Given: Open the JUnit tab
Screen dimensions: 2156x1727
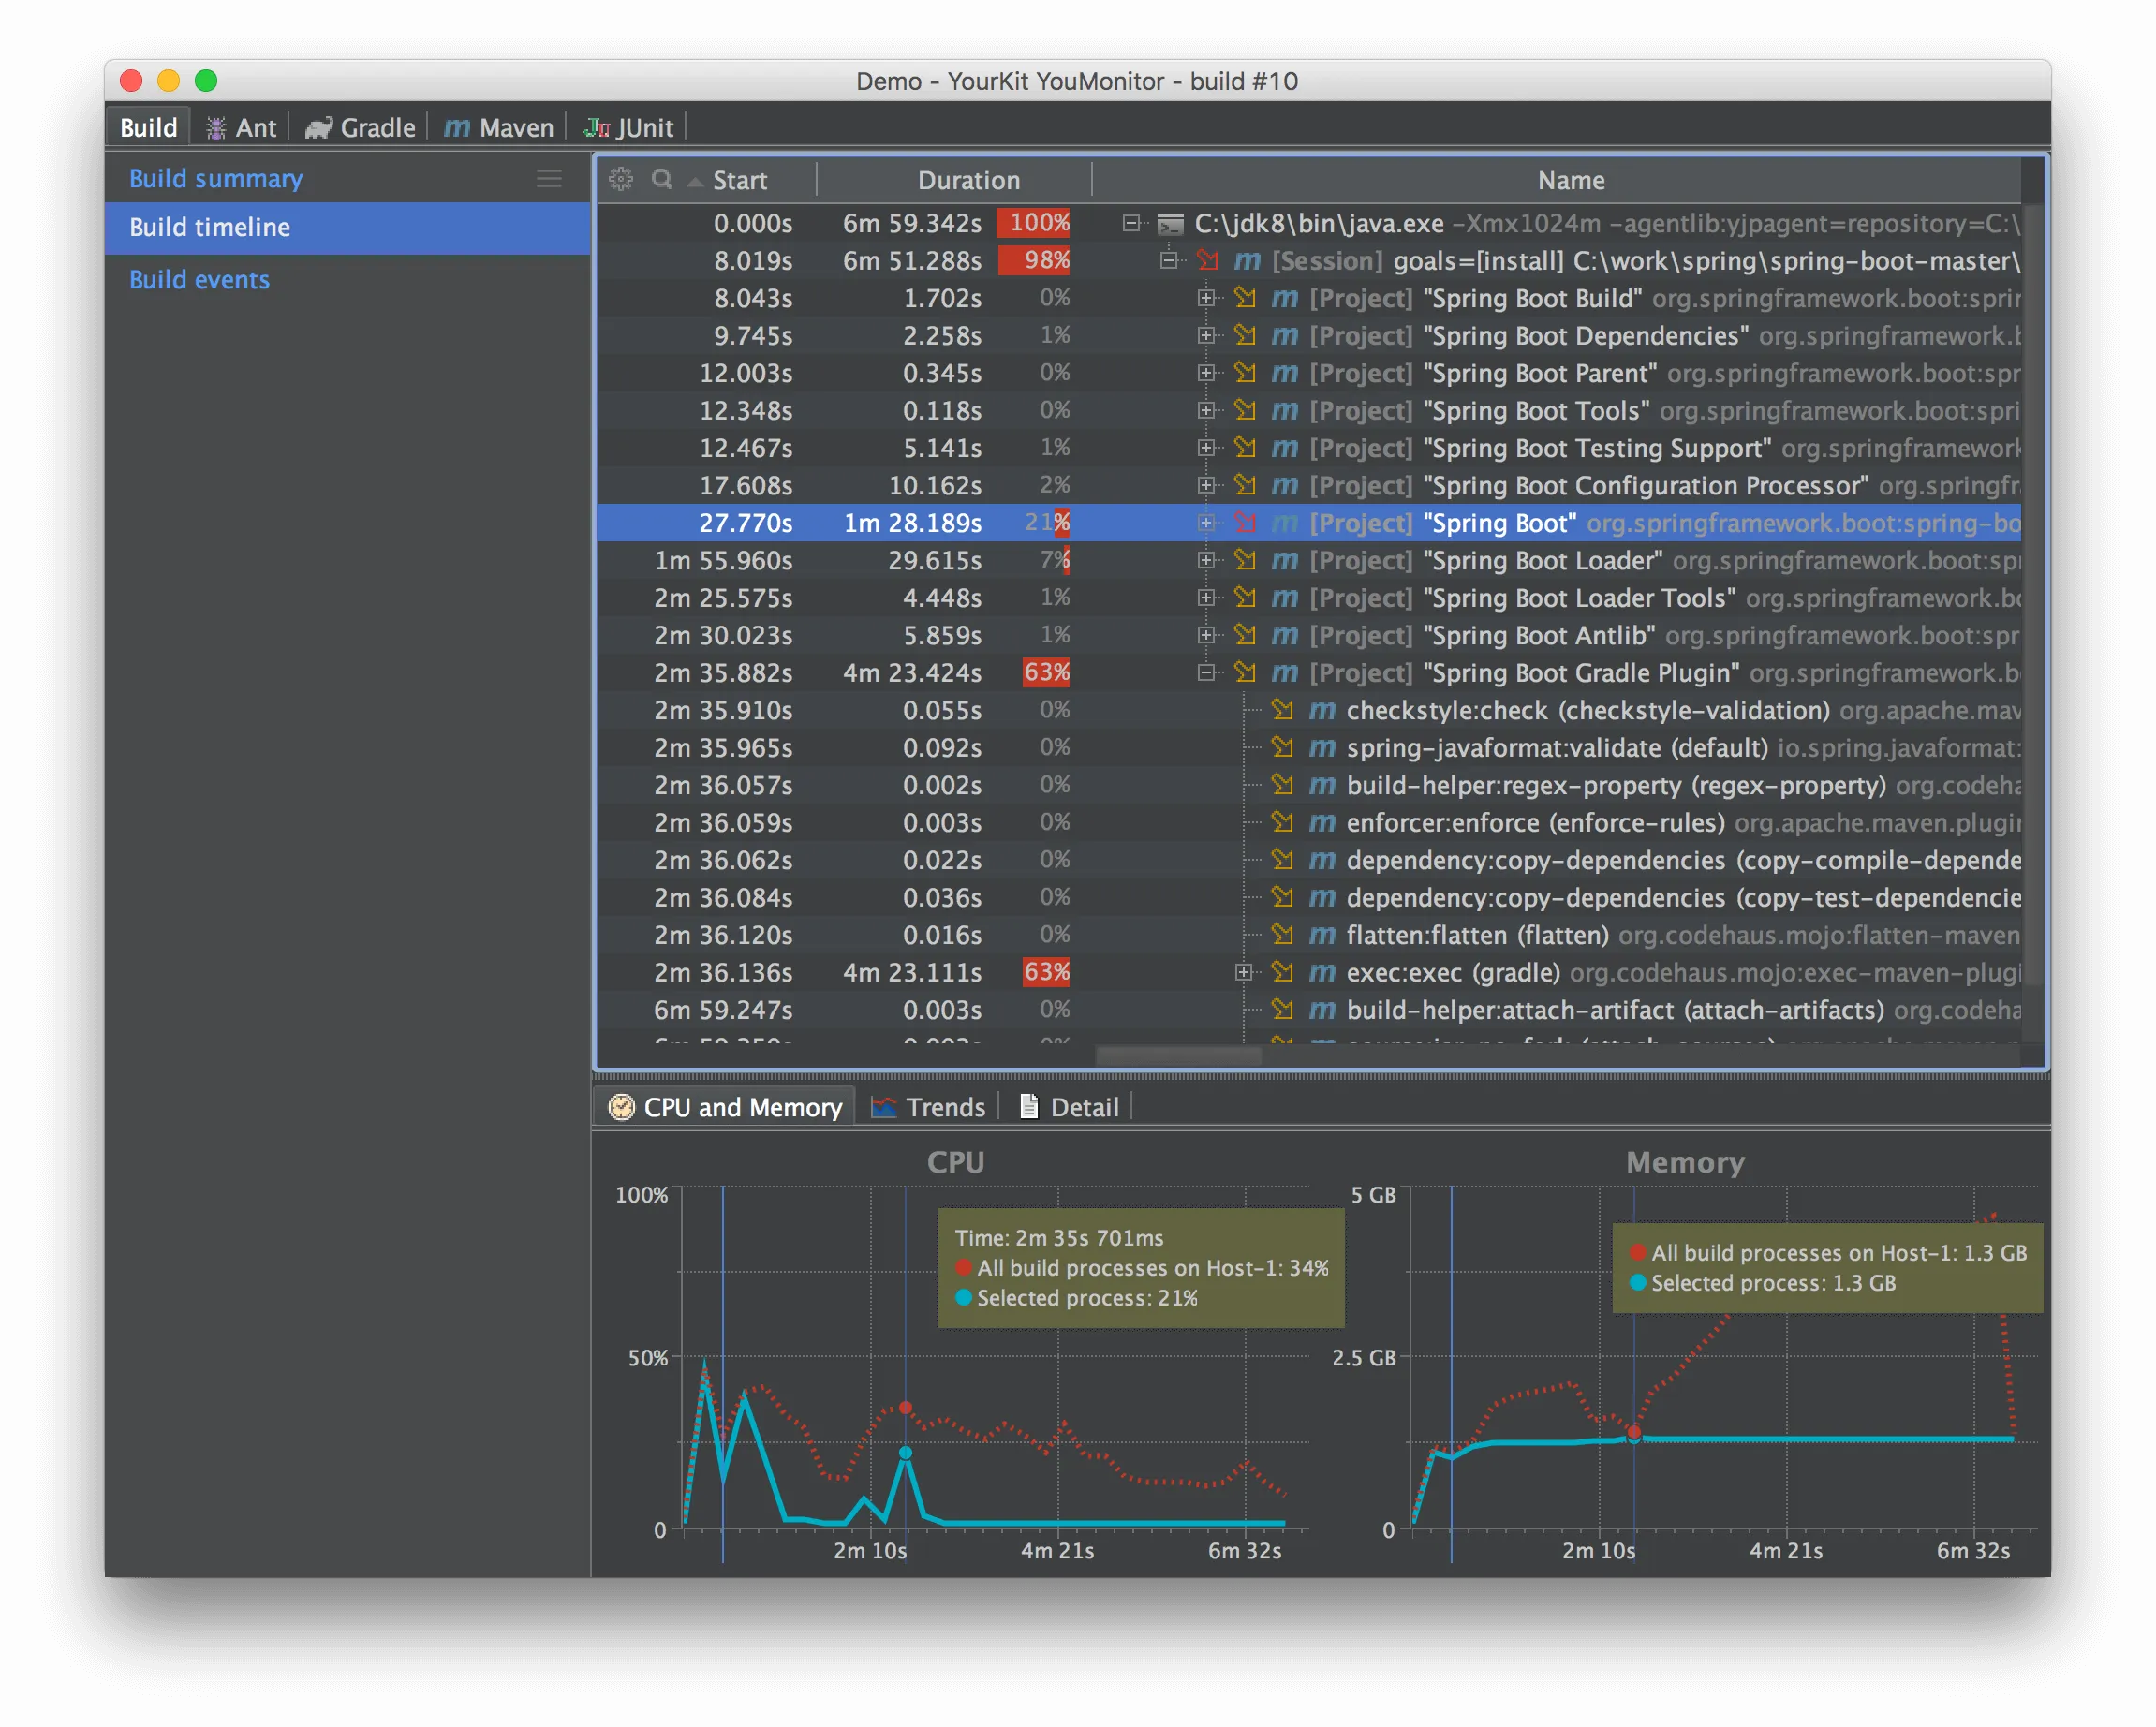Looking at the screenshot, I should click(x=629, y=128).
